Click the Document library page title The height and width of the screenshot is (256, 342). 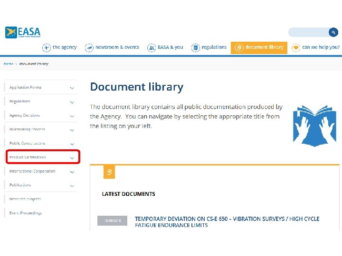[x=137, y=87]
